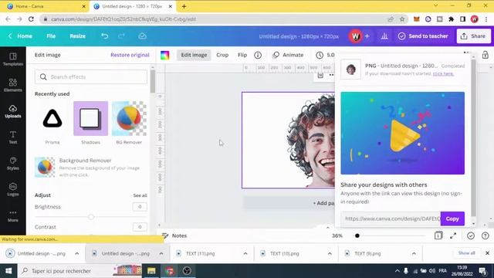The image size is (494, 278).
Task: Click See all next to Adjust
Action: point(140,195)
